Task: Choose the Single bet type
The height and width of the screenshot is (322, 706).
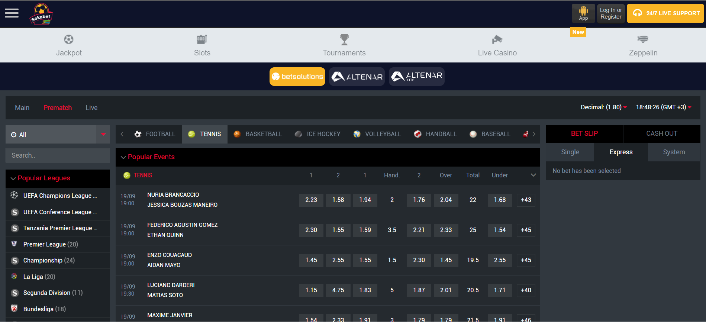Action: tap(570, 152)
